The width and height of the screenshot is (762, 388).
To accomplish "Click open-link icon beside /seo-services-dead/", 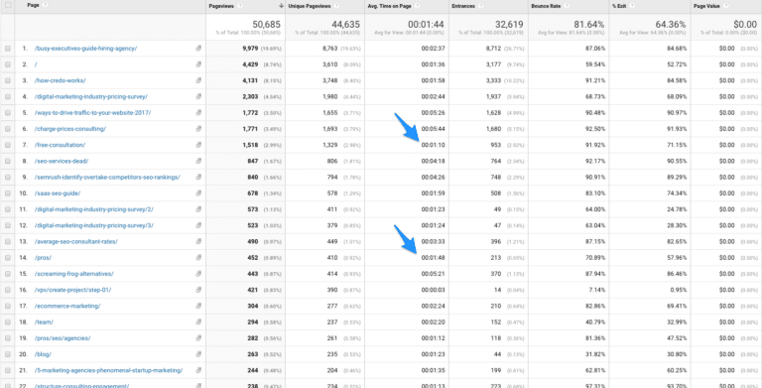I will [x=198, y=161].
